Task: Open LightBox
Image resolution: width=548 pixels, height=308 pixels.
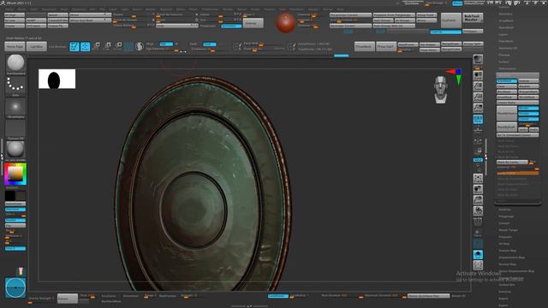Action: (36, 46)
